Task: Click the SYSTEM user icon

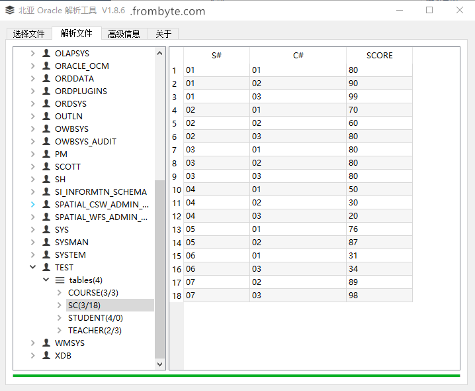Action: tap(46, 254)
